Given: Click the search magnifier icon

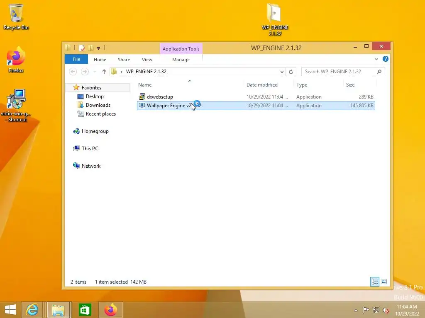Looking at the screenshot, I should click(379, 72).
